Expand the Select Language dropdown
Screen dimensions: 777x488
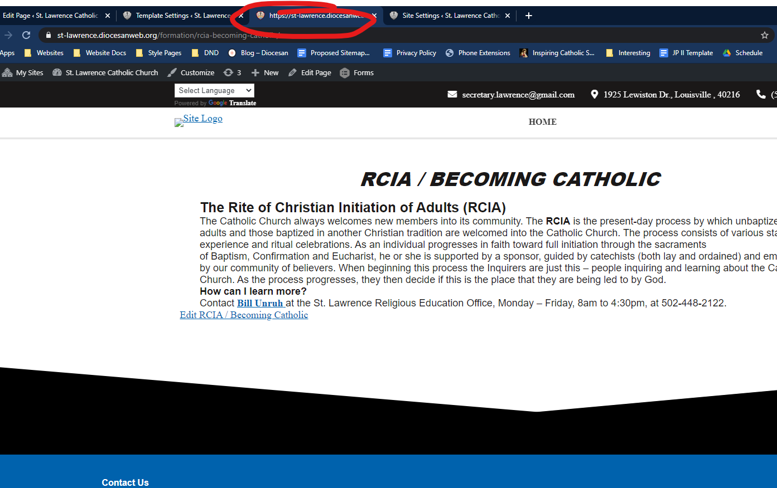point(214,90)
